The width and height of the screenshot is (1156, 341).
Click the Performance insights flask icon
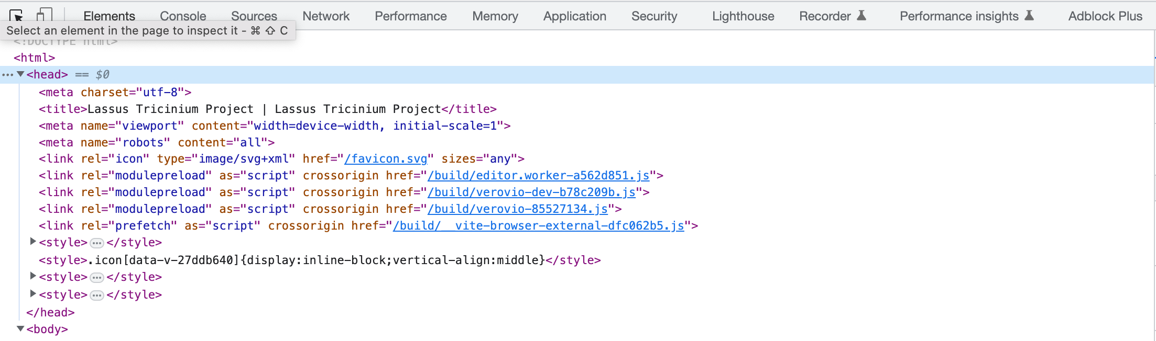1029,16
